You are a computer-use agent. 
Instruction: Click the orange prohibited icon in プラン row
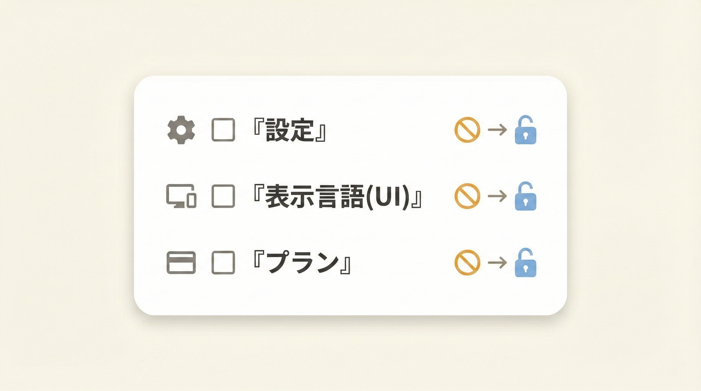tap(467, 262)
